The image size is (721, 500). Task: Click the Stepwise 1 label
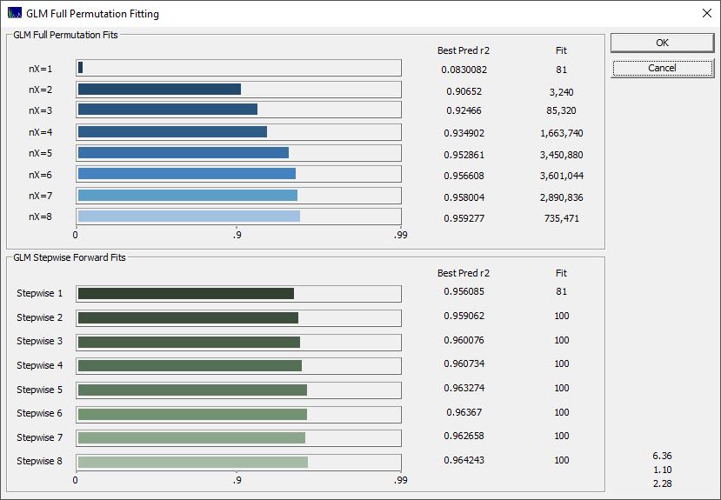(x=39, y=293)
